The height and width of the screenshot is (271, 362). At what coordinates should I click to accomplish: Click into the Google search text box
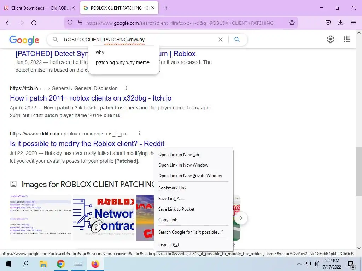(139, 40)
